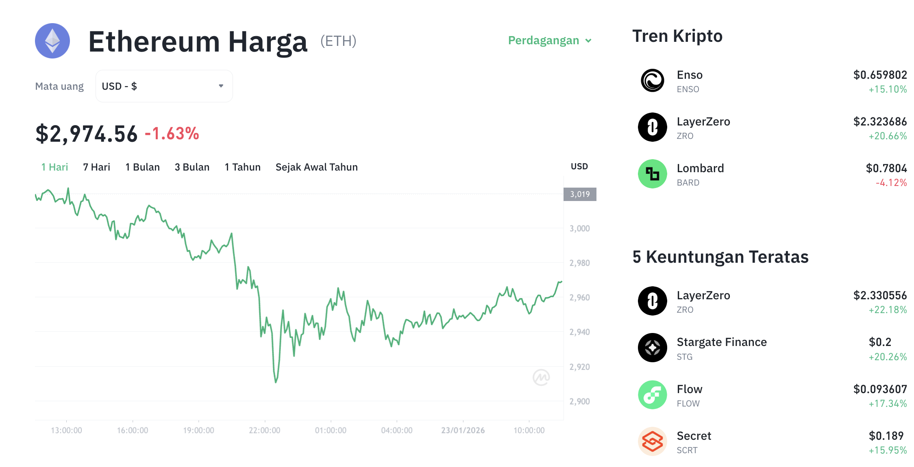Open the Mata uang currency dropdown
914x467 pixels.
point(163,86)
